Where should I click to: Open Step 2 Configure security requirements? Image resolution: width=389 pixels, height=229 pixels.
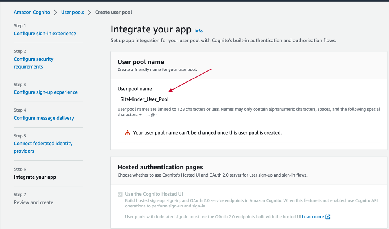pyautogui.click(x=33, y=63)
